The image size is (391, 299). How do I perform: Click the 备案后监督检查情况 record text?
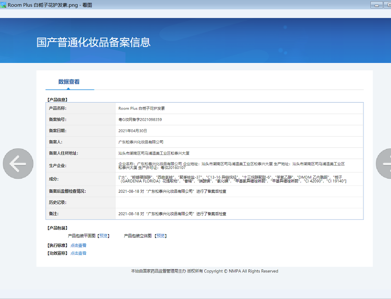172,191
